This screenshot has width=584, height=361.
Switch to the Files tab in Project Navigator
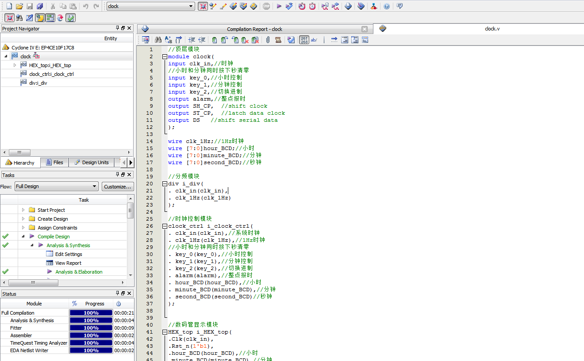click(x=54, y=162)
